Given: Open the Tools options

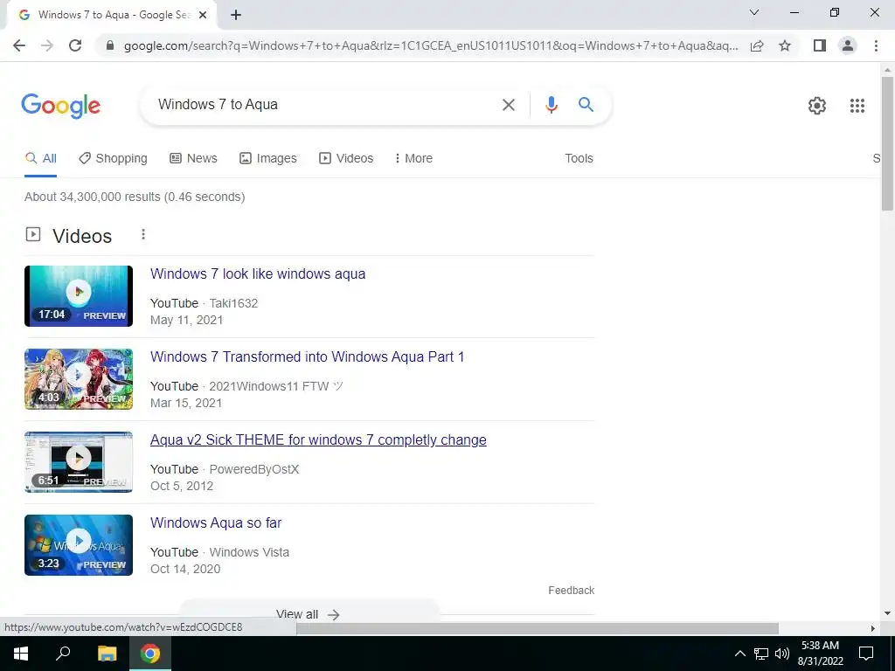Looking at the screenshot, I should tap(579, 159).
